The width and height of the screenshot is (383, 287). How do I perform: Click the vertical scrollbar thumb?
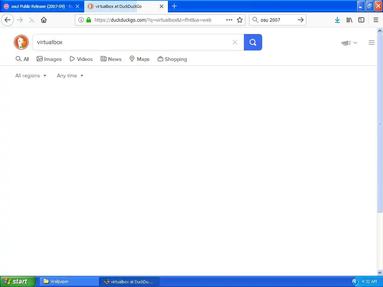(380, 123)
